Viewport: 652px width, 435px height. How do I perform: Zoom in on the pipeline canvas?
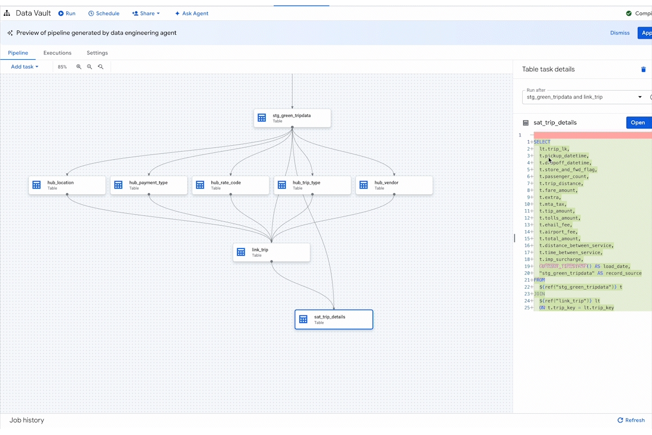pyautogui.click(x=79, y=66)
